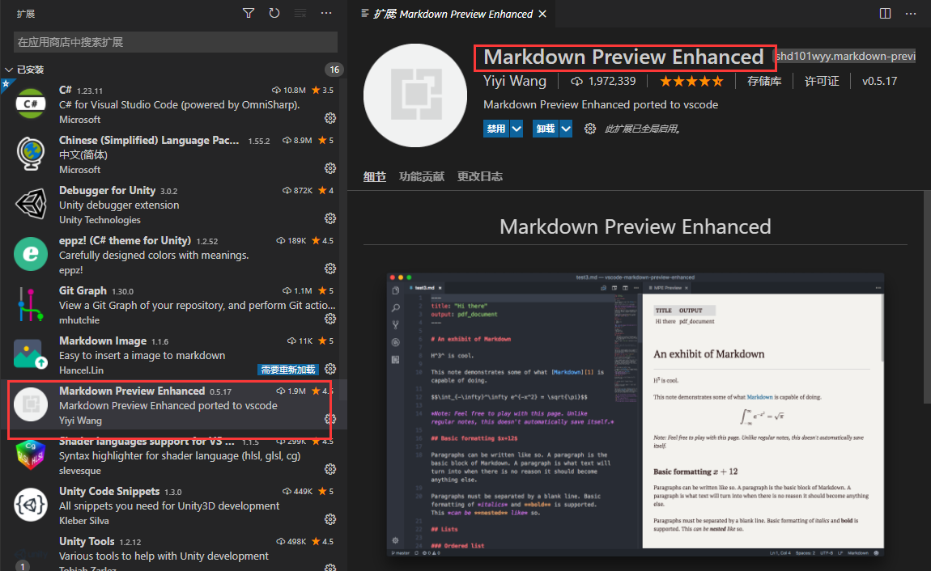Open manage gear for Markdown Image
The width and height of the screenshot is (931, 571).
(331, 369)
